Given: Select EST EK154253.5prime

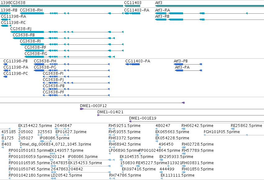Looking at the screenshot, I should click(85, 163).
